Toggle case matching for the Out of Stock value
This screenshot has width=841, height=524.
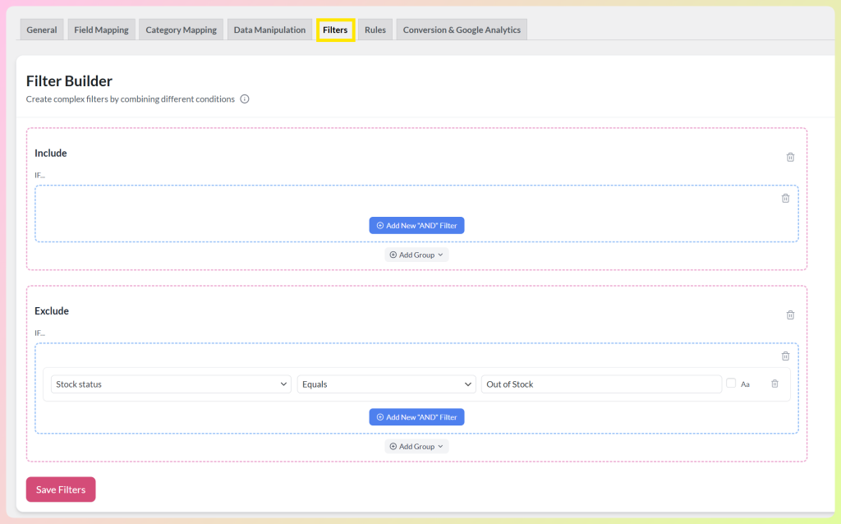click(730, 384)
